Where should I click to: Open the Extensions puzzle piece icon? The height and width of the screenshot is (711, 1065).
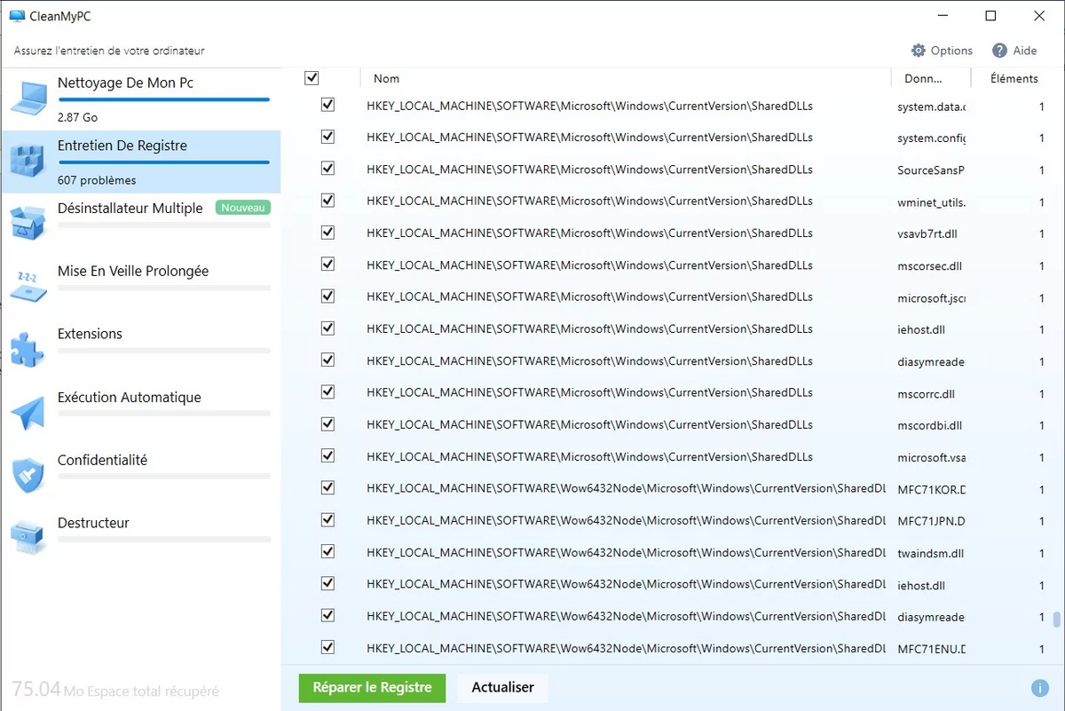28,350
